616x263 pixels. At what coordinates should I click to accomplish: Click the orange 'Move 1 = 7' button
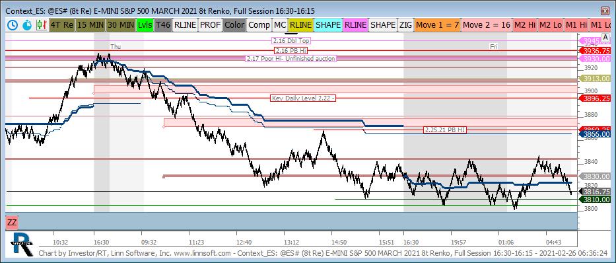click(438, 24)
